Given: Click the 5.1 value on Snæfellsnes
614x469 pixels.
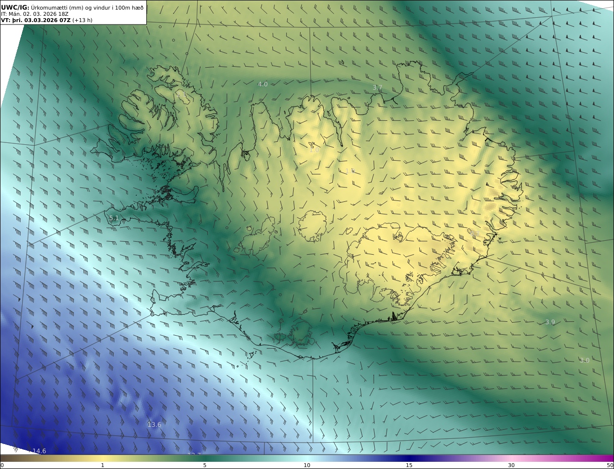Looking at the screenshot, I should click(114, 218).
